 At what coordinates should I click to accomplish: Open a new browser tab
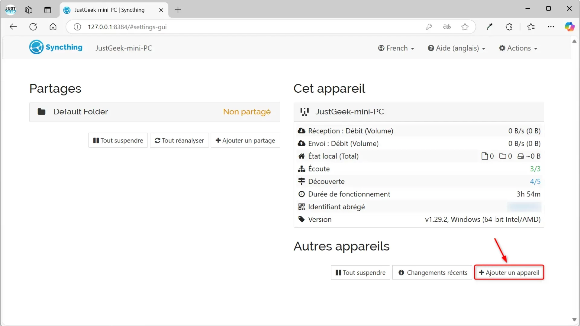(x=178, y=10)
